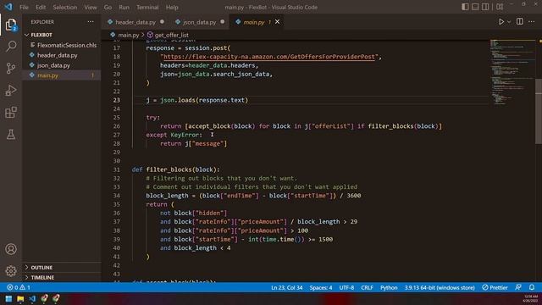Screen dimensions: 542x305
Task: Switch to the json_data.py tab
Action: point(200,22)
